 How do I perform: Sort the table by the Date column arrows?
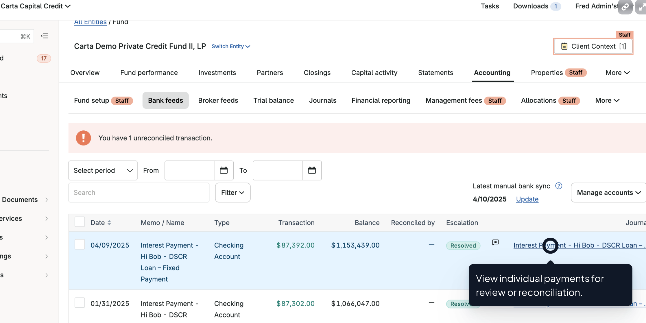click(109, 223)
